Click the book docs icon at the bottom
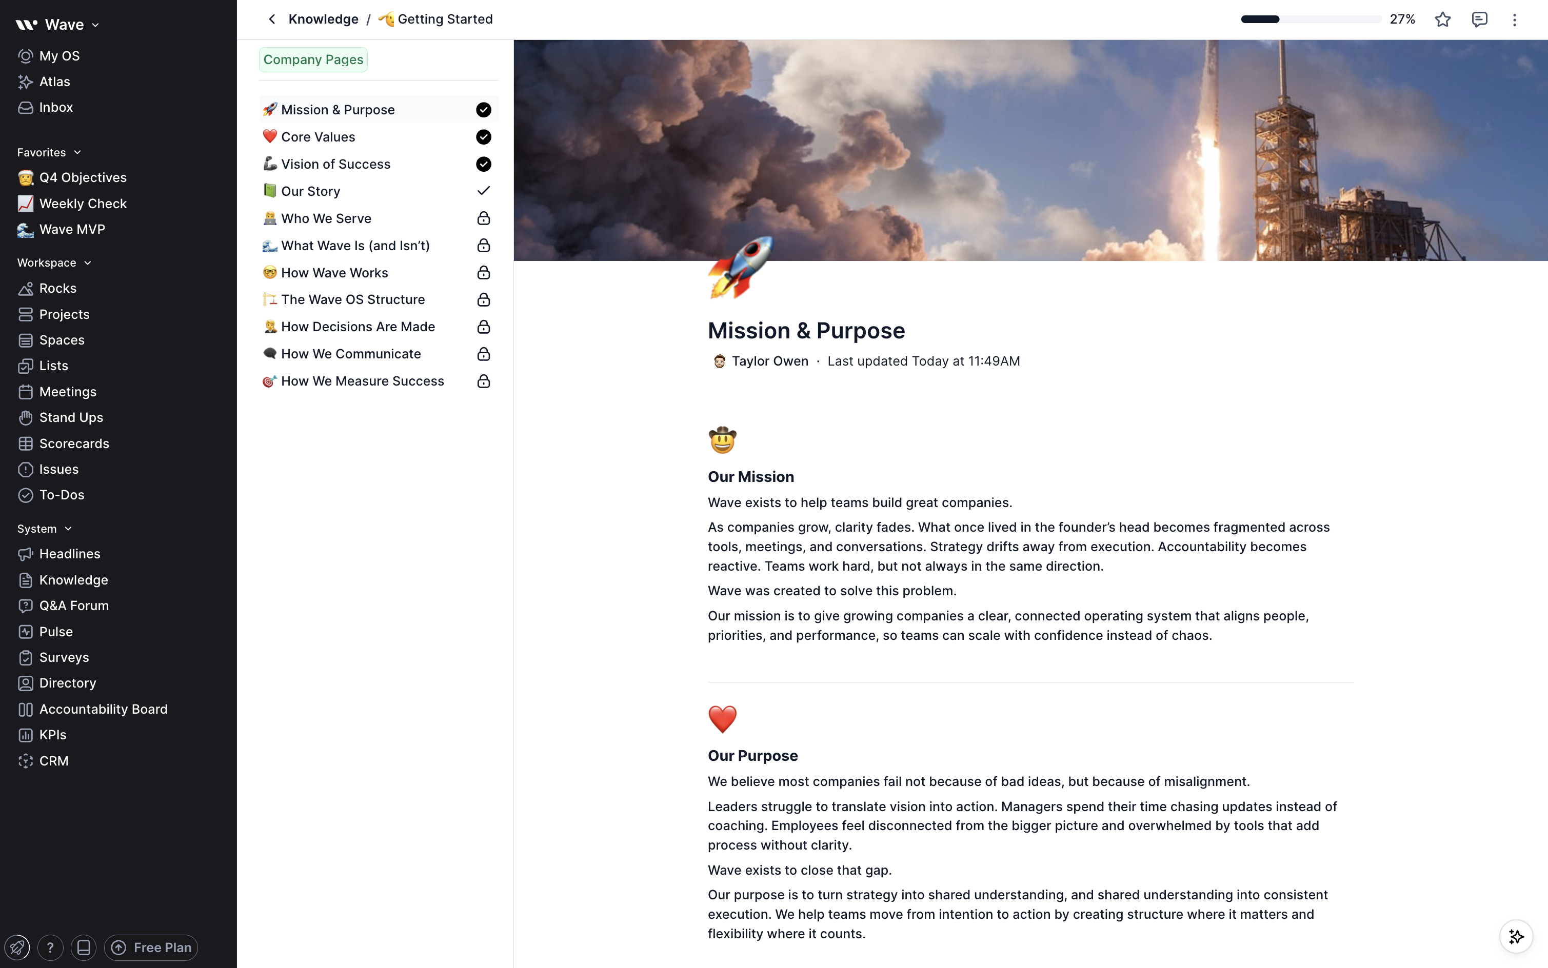The height and width of the screenshot is (968, 1548). [83, 947]
